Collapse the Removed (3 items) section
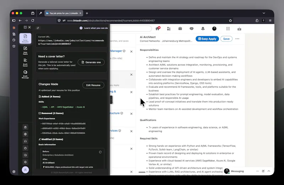 point(51,113)
